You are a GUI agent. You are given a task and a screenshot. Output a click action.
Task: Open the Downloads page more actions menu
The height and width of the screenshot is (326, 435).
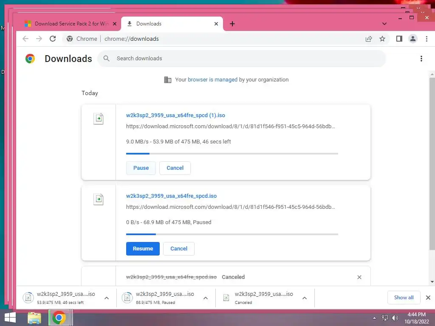pyautogui.click(x=421, y=59)
